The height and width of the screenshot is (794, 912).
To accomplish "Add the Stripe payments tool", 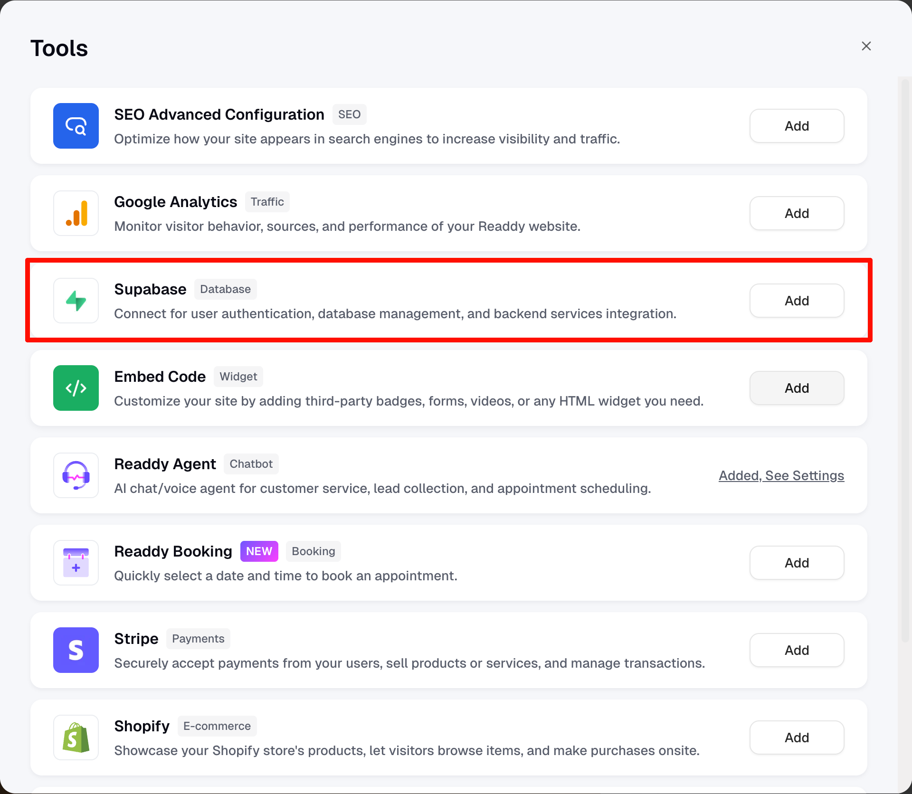I will click(797, 650).
